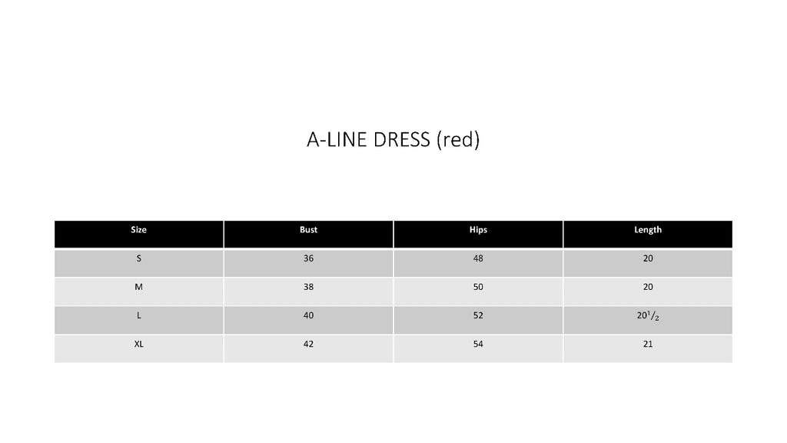
Task: Select the size M cell
Action: coord(139,287)
